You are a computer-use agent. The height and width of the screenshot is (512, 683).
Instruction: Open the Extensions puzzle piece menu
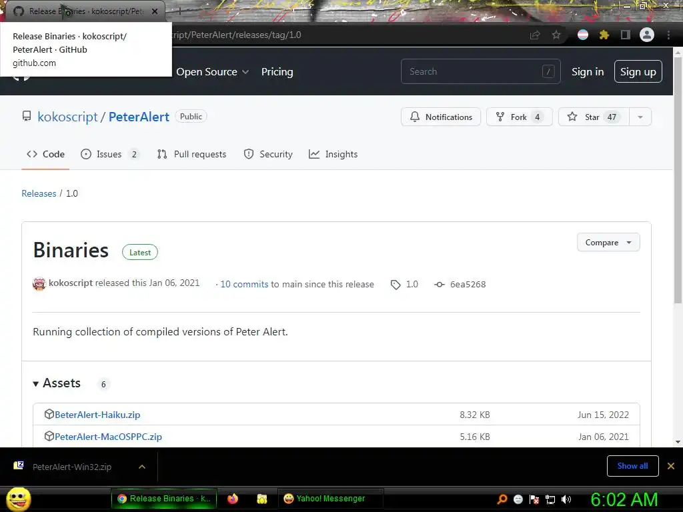pos(604,35)
